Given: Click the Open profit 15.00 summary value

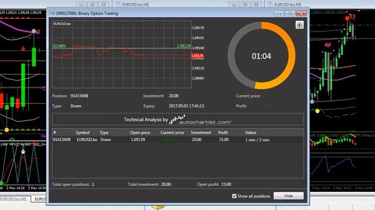Looking at the screenshot, I should click(x=226, y=184).
